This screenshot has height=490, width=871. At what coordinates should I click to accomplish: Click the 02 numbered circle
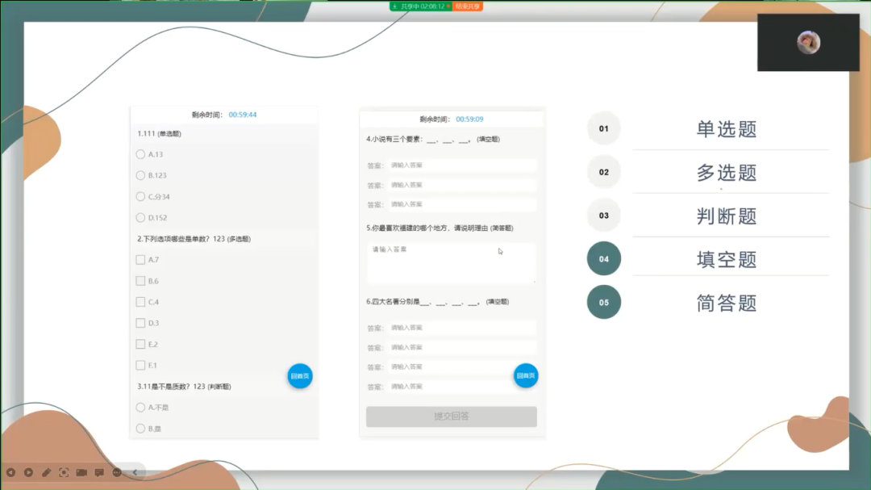[x=604, y=172]
